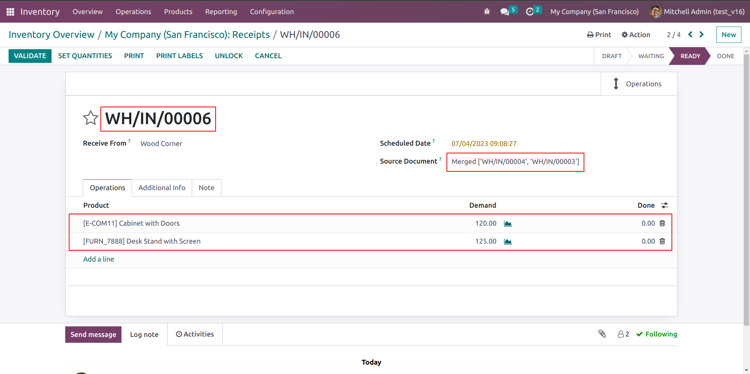Edit the Source Document field
The width and height of the screenshot is (750, 374).
pyautogui.click(x=515, y=162)
